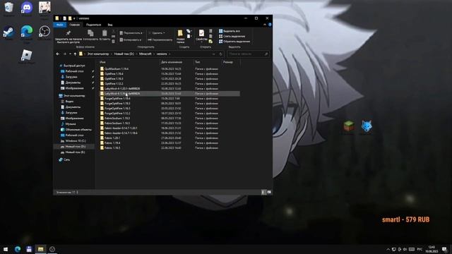
Task: Go up one level with Up arrow
Action: point(75,54)
